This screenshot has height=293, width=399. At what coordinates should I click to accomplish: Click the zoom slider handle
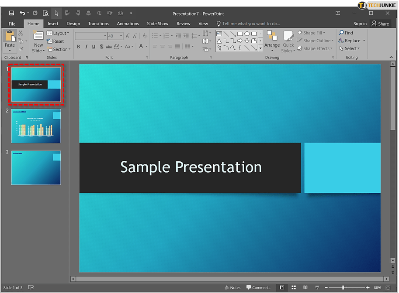(x=343, y=288)
